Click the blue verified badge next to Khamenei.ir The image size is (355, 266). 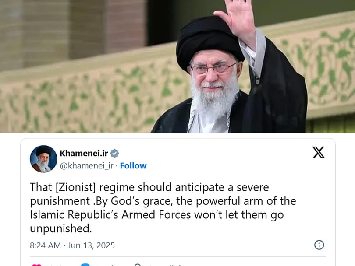pyautogui.click(x=114, y=153)
